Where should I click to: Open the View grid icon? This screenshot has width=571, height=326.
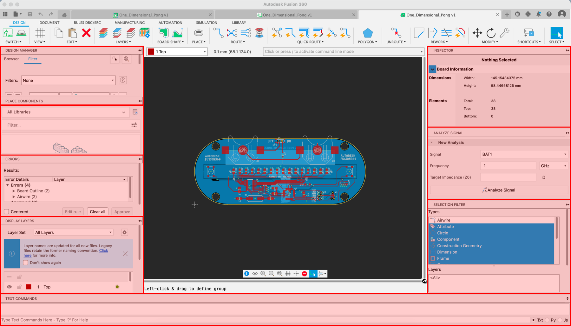40,33
